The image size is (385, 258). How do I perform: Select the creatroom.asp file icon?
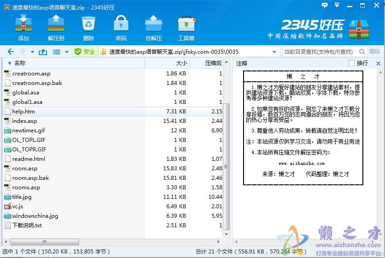pyautogui.click(x=8, y=73)
